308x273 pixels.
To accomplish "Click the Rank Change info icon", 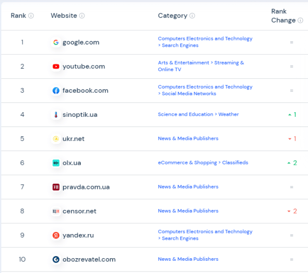I will 300,20.
